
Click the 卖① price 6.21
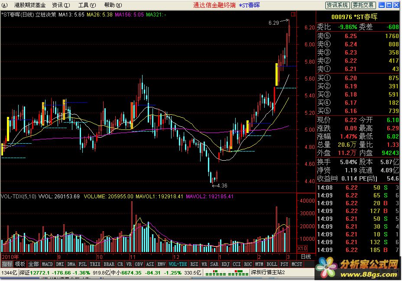coord(351,69)
